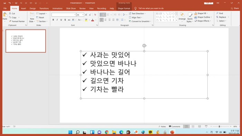Align text left

click(x=101, y=20)
